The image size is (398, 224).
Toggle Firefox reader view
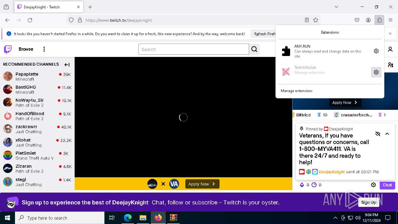(x=307, y=20)
